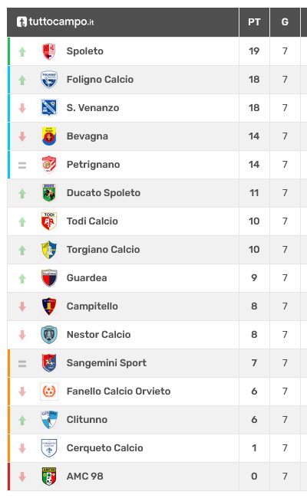Open the Nestor Calcio crest
This screenshot has width=307, height=498.
49,335
